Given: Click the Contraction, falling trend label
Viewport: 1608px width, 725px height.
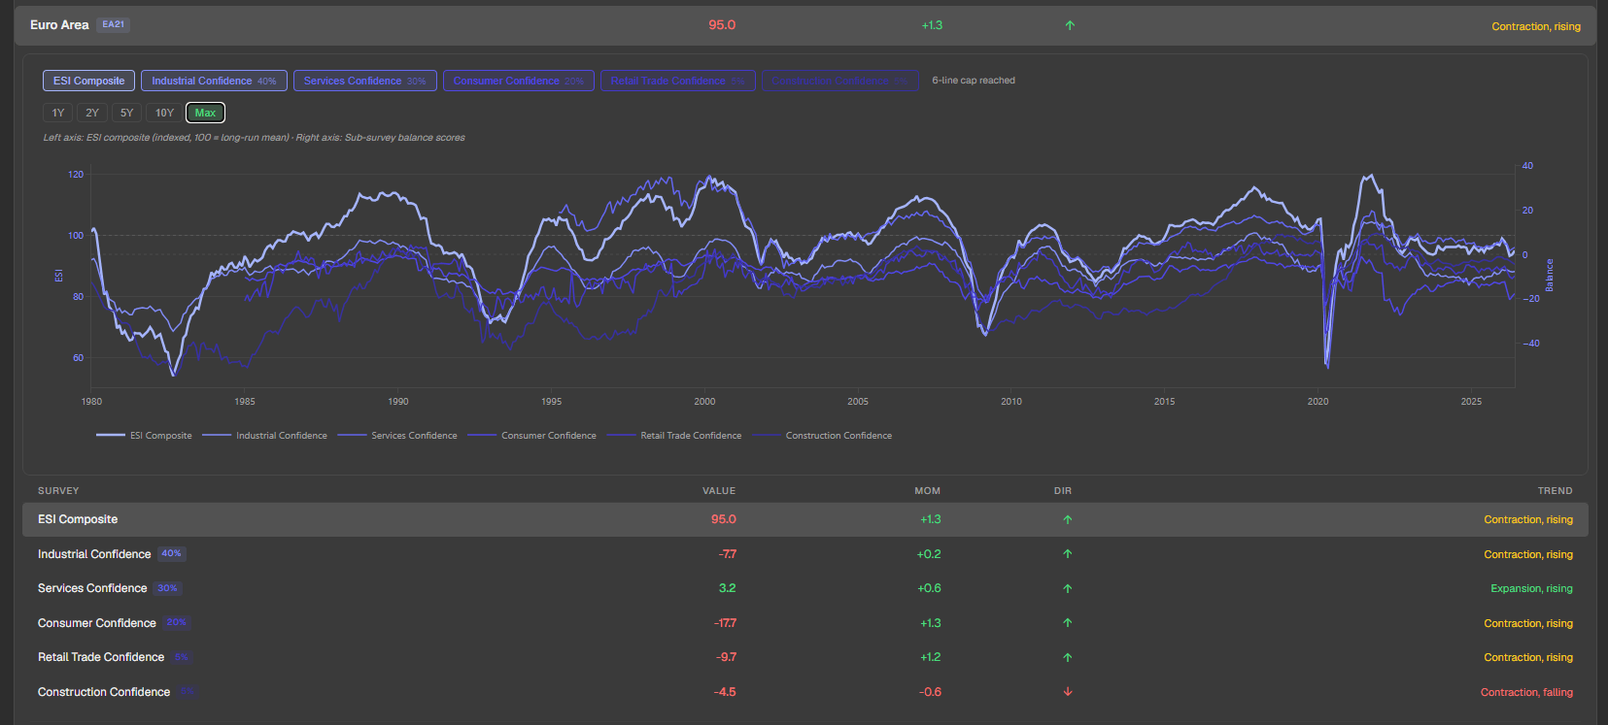Looking at the screenshot, I should (1526, 692).
